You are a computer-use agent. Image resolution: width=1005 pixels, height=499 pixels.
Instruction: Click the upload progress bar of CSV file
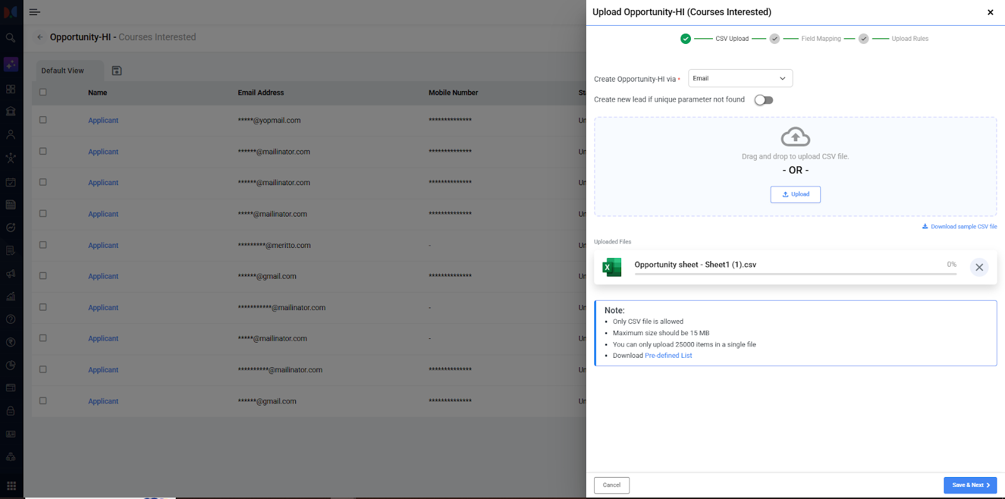click(795, 274)
